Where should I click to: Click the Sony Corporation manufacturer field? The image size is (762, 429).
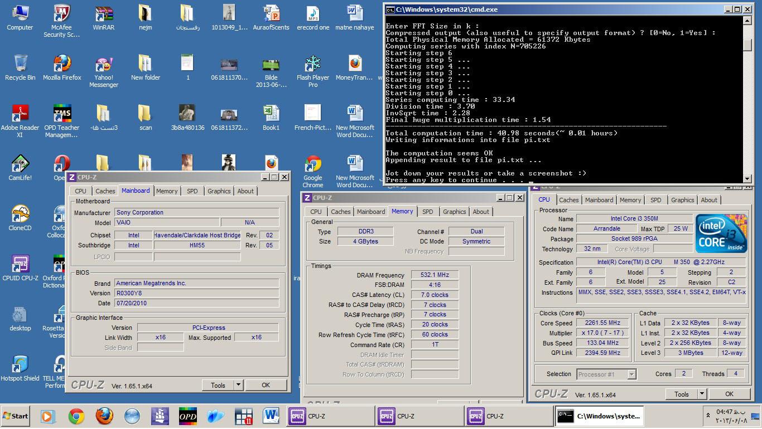pos(197,212)
